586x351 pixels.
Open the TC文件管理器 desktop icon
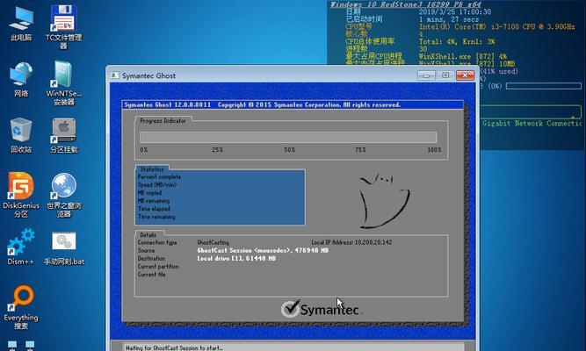[63, 27]
